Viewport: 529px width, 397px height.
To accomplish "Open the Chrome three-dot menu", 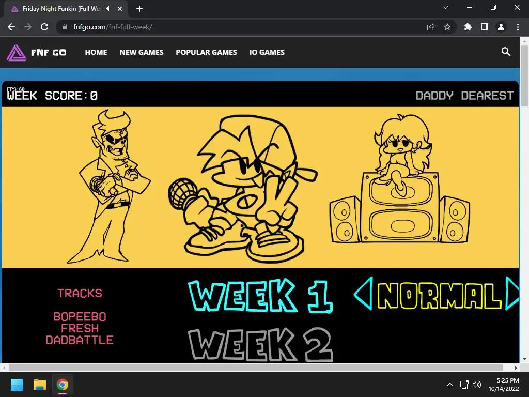I will pyautogui.click(x=518, y=27).
